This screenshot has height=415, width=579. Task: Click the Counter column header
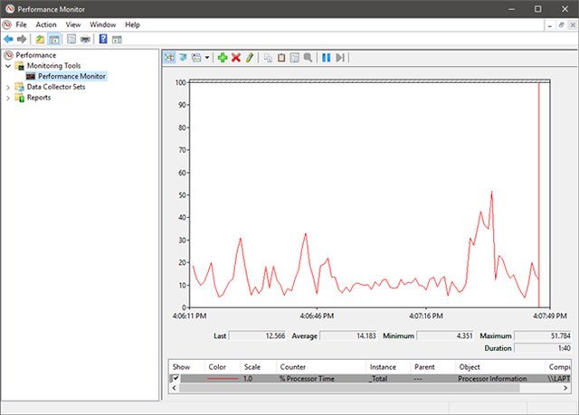pyautogui.click(x=292, y=367)
